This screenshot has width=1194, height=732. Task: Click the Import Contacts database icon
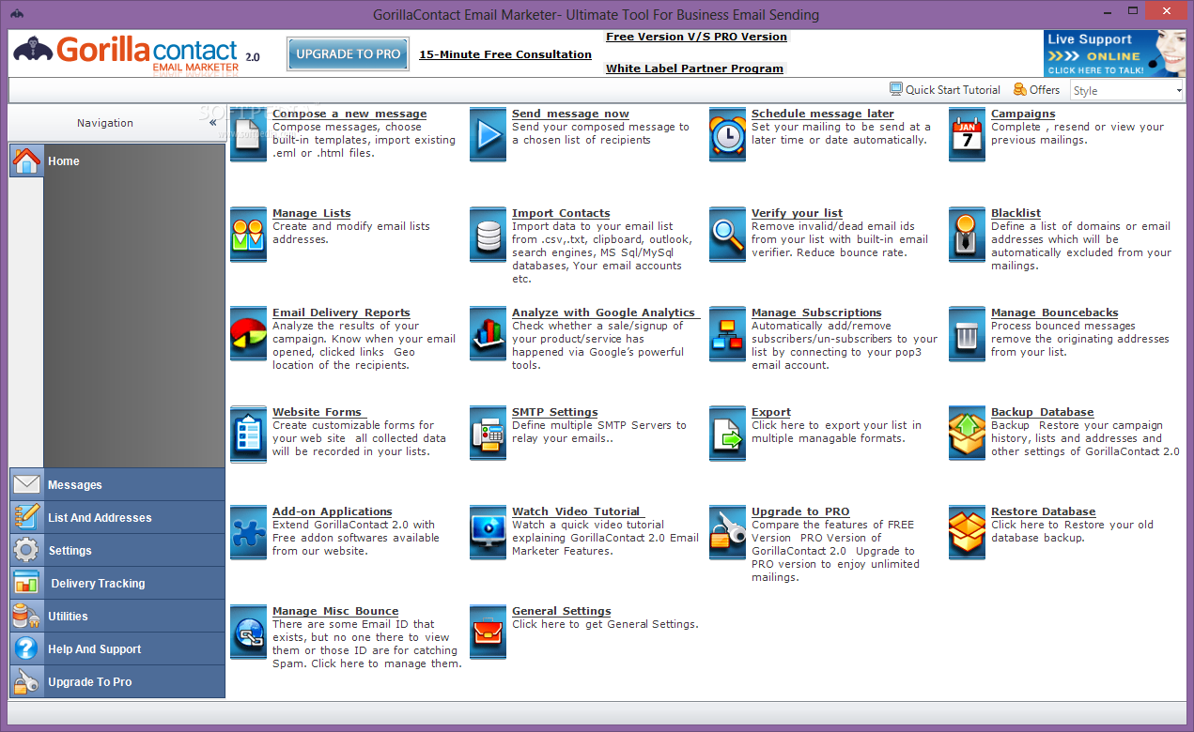click(x=488, y=235)
